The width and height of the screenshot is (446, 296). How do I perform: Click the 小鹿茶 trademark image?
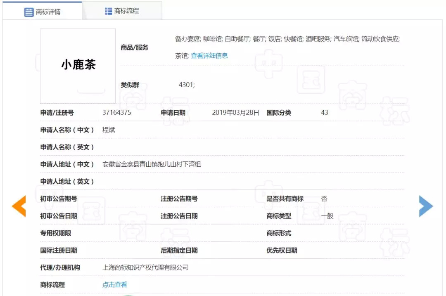78,66
